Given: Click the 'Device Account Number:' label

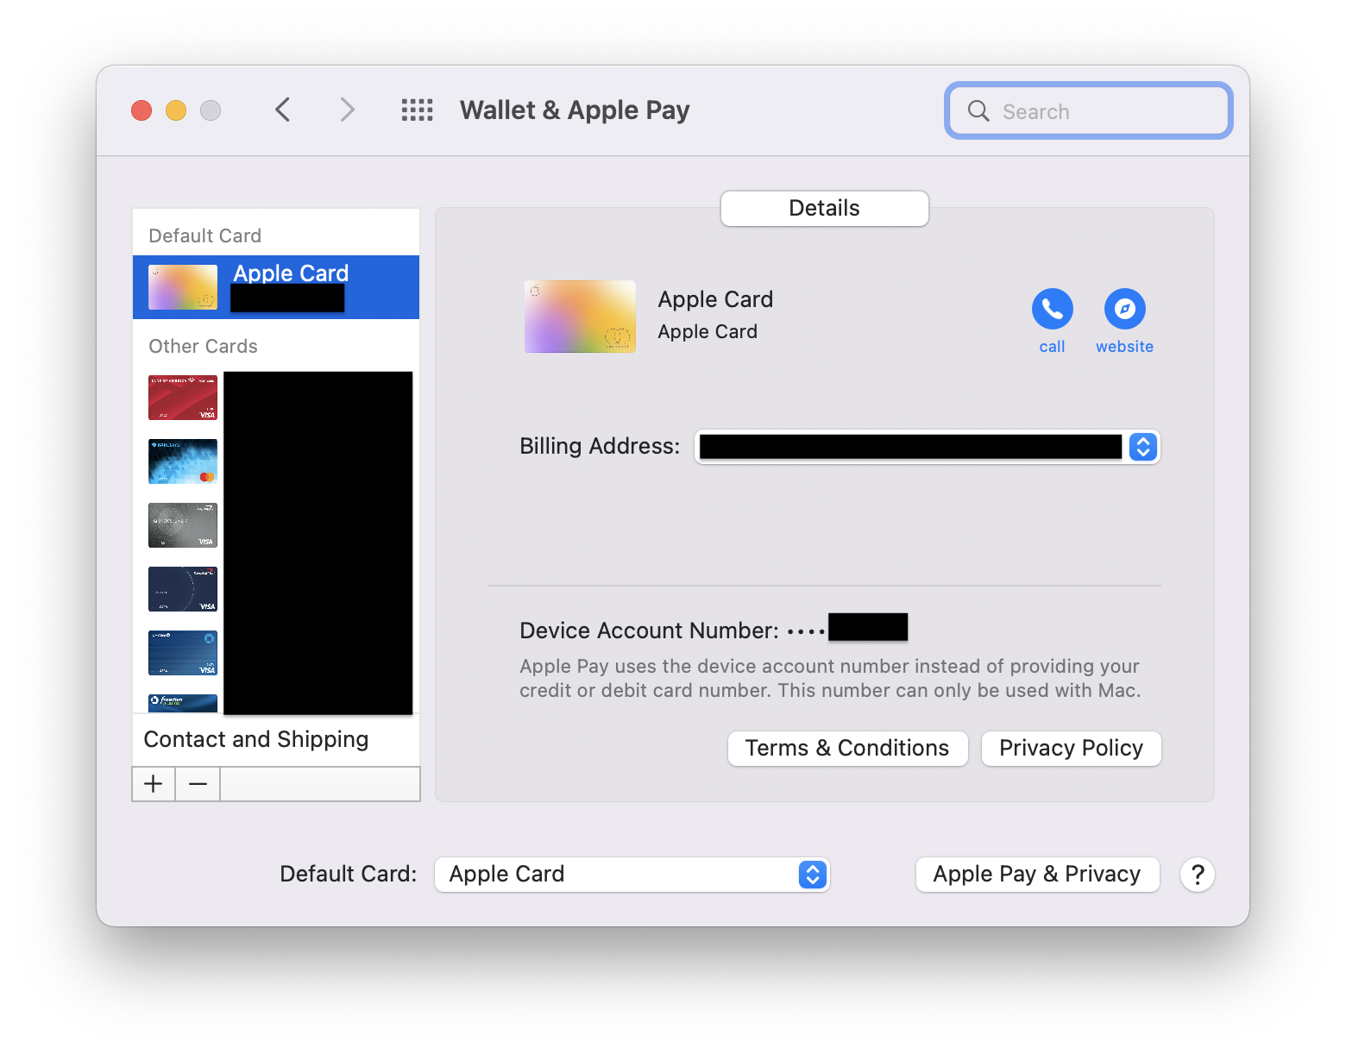Looking at the screenshot, I should pyautogui.click(x=650, y=631).
